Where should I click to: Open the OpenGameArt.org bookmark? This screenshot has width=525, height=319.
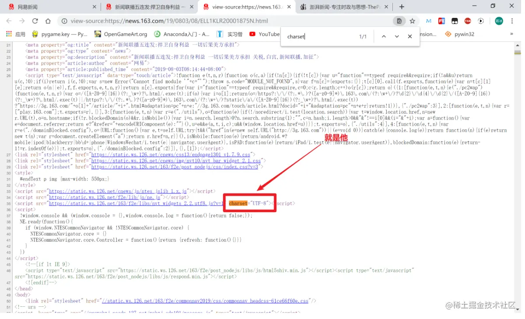pos(121,34)
